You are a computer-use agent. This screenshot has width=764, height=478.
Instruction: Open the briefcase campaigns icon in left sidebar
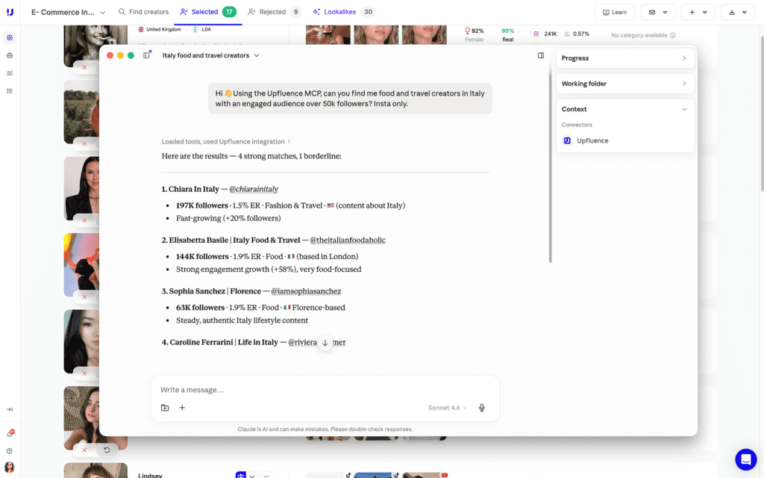[x=10, y=55]
